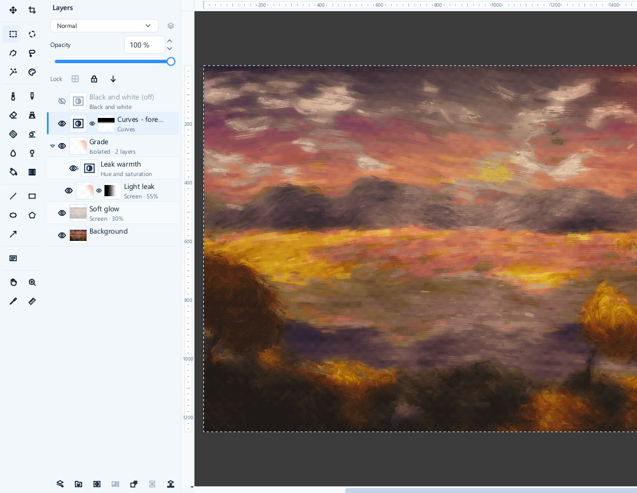Select the Black and white (off) layer name
This screenshot has height=493, width=637.
(121, 97)
